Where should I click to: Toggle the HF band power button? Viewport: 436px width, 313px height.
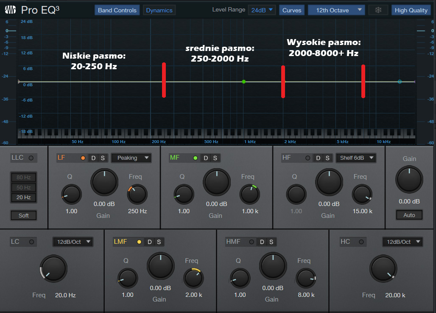[x=307, y=158]
